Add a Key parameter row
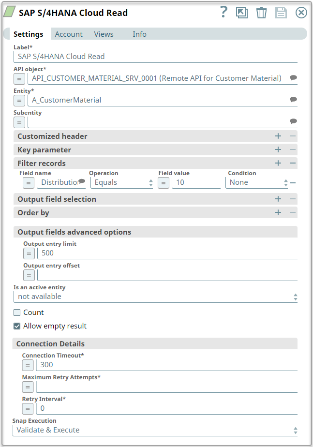 click(278, 149)
